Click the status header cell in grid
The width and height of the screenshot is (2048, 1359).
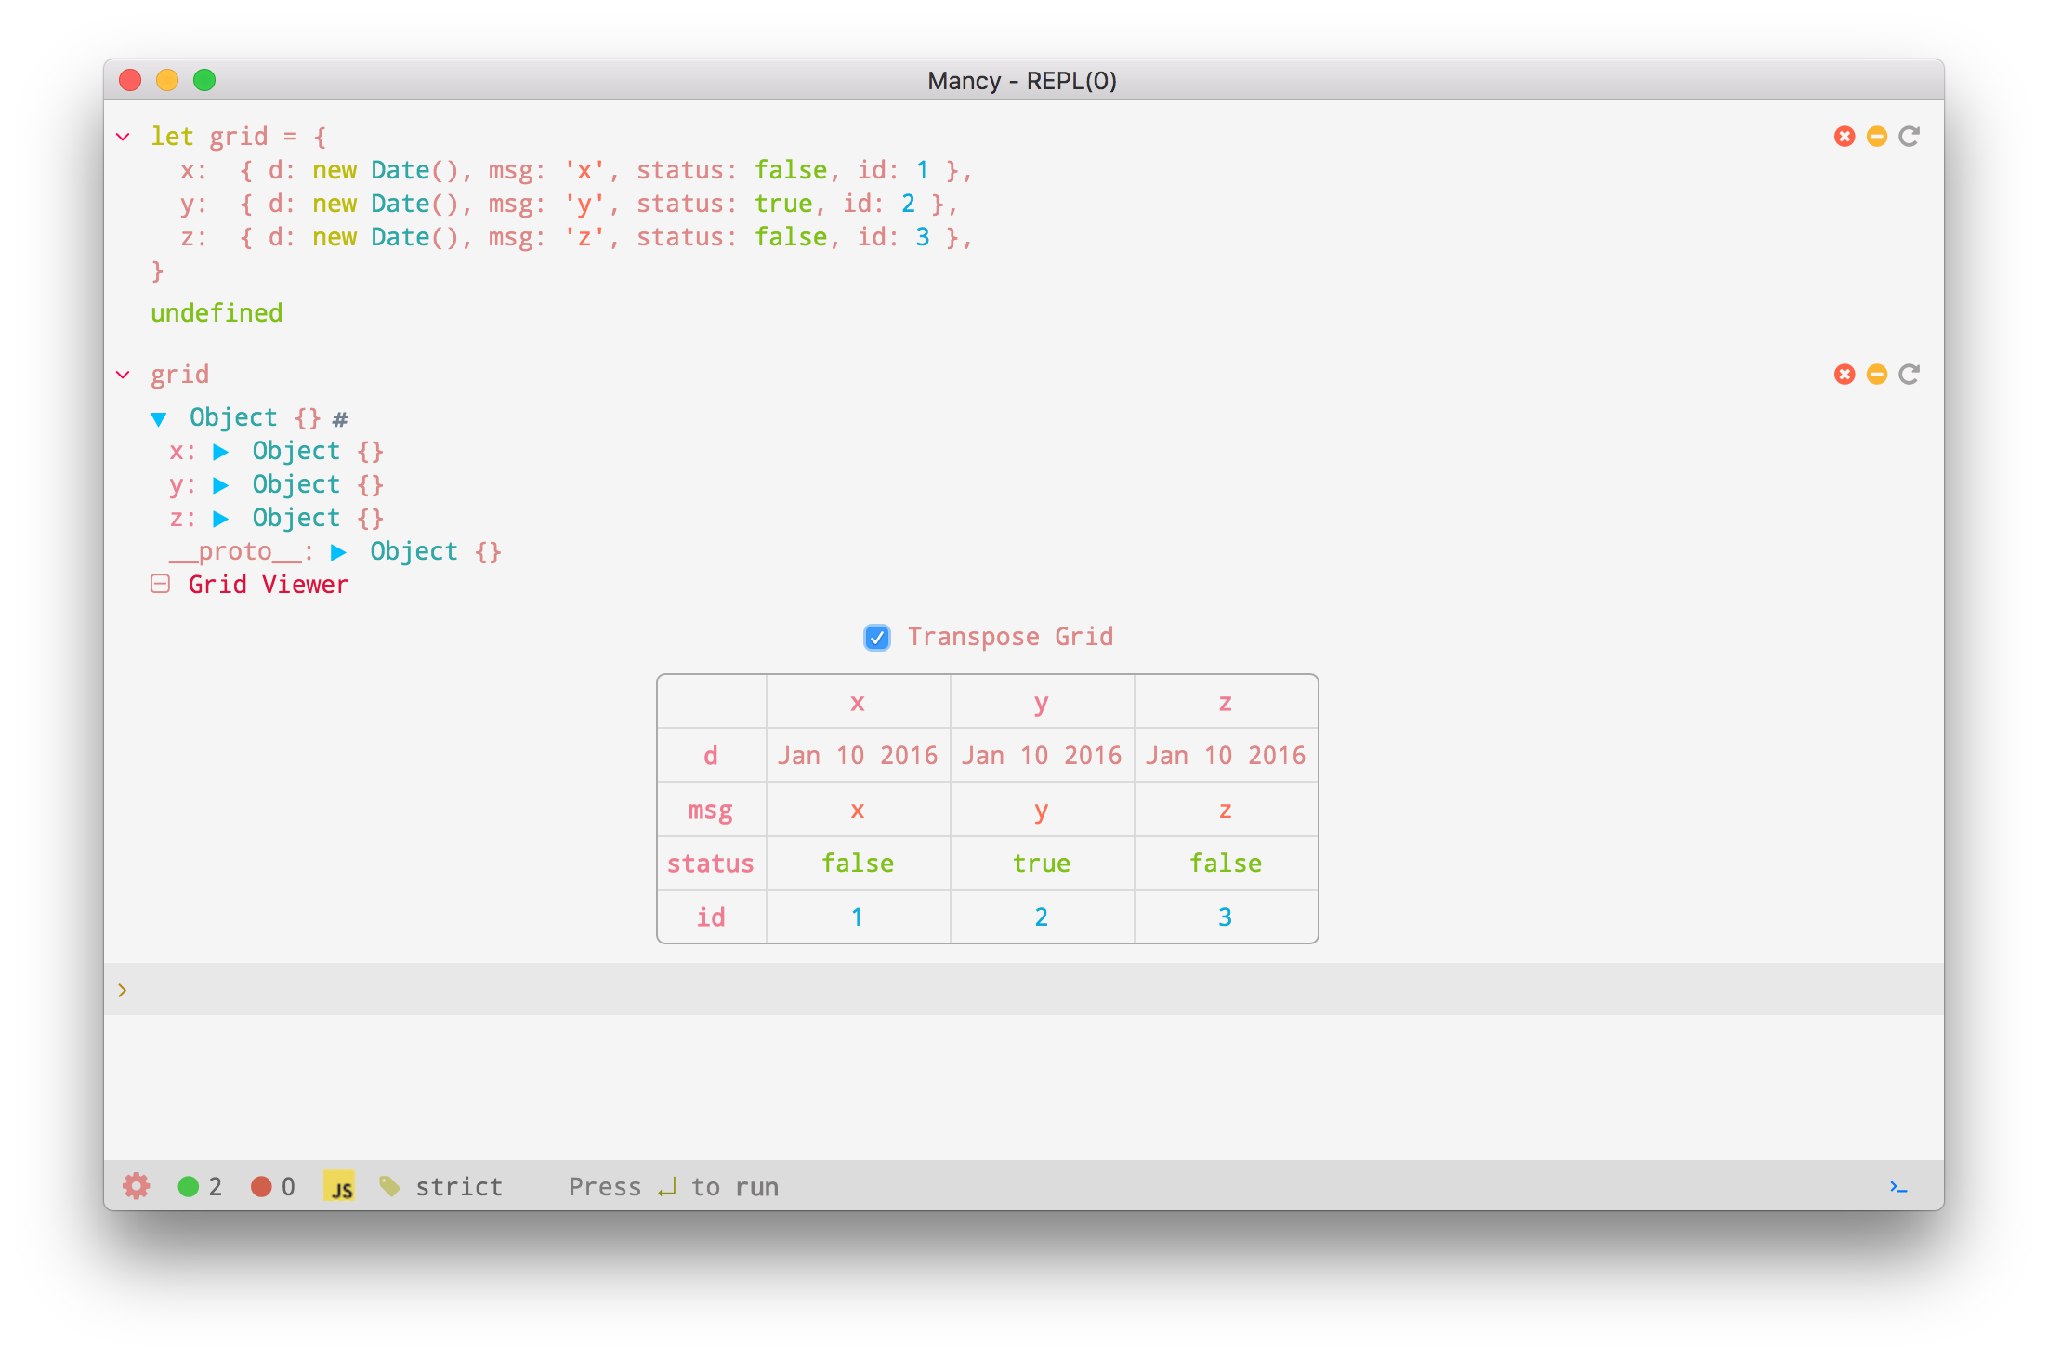711,864
